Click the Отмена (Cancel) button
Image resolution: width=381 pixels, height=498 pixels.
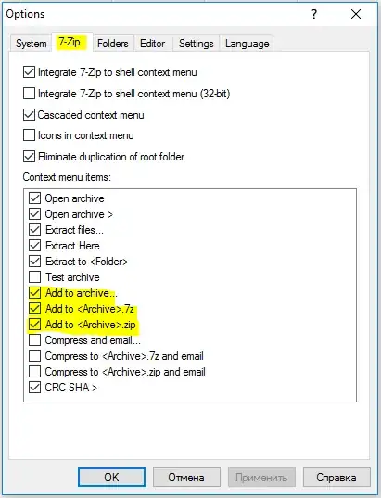[186, 477]
